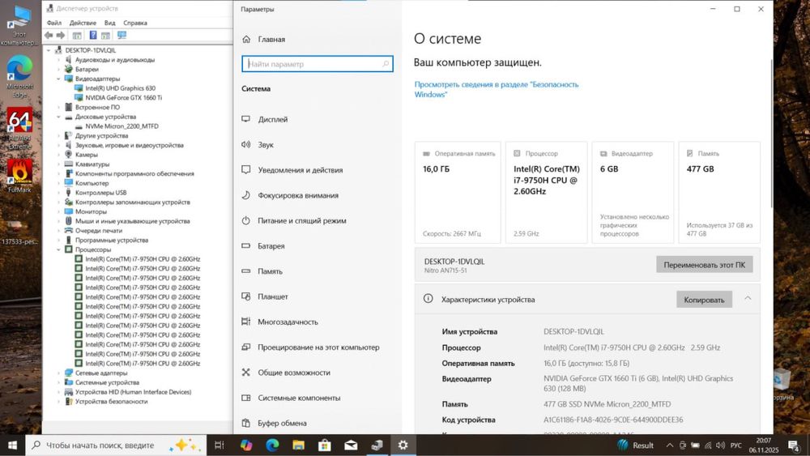The image size is (810, 456).
Task: Click the Видеоадаптер 6 GB card
Action: click(633, 192)
